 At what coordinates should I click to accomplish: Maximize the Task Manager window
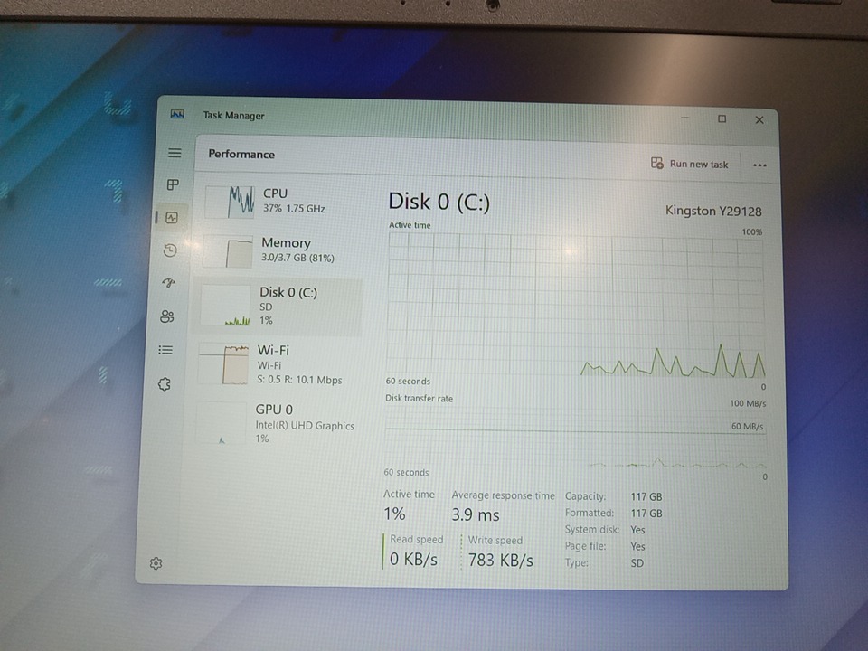click(722, 118)
